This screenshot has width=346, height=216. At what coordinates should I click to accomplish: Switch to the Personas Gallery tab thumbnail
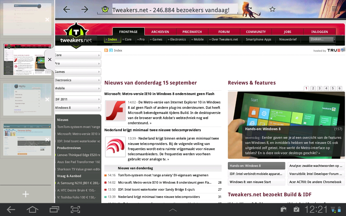[27, 139]
